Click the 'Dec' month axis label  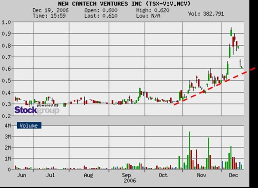[233, 175]
